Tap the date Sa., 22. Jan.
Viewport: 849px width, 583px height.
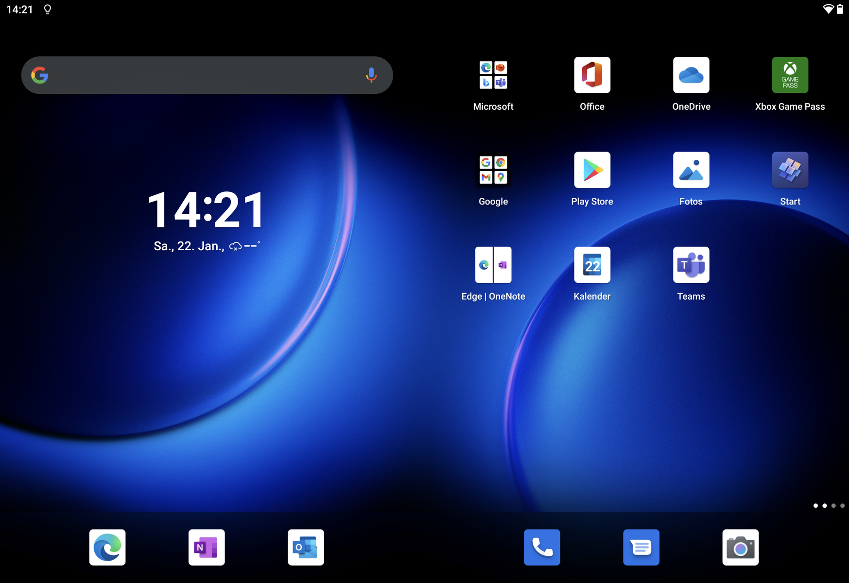point(189,246)
